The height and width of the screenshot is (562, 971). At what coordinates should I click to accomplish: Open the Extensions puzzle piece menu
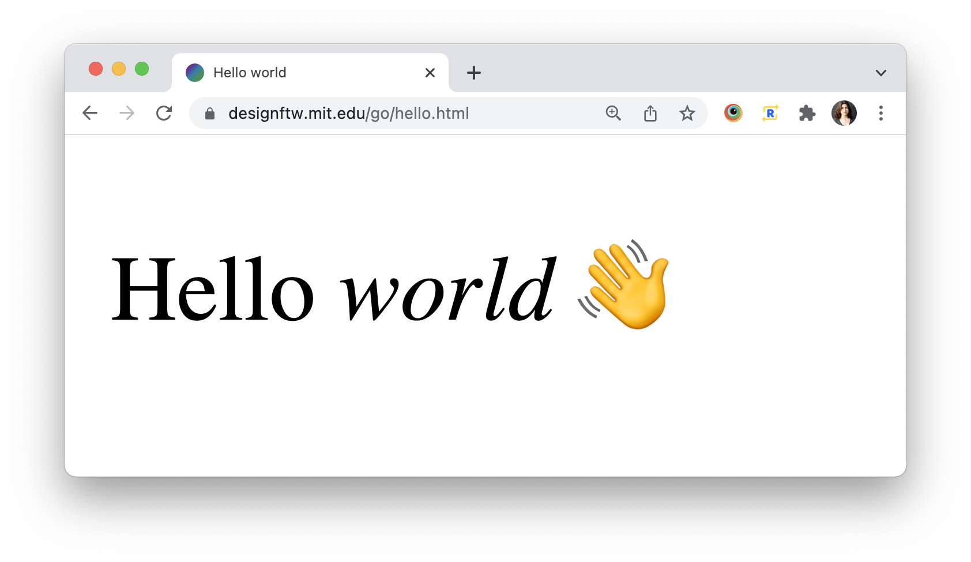(807, 113)
